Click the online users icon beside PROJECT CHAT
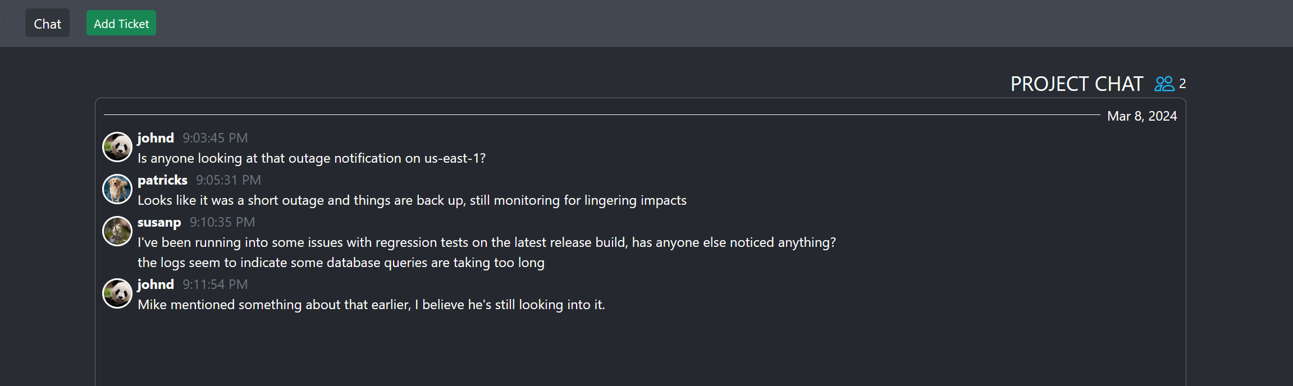Viewport: 1293px width, 386px height. (1164, 83)
